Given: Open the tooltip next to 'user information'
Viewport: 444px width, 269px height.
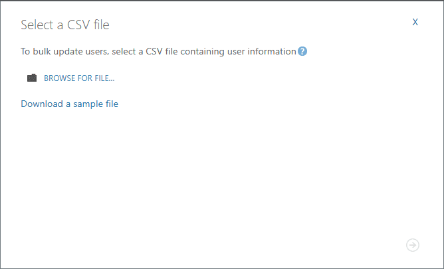Looking at the screenshot, I should pyautogui.click(x=302, y=51).
